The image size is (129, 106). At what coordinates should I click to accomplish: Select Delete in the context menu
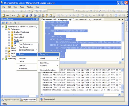(x=27, y=61)
